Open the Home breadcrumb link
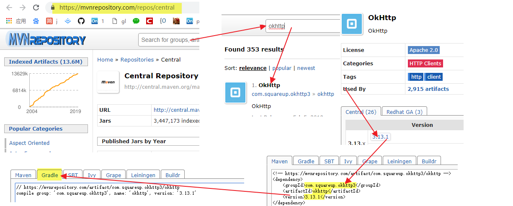The image size is (513, 206). (x=105, y=60)
